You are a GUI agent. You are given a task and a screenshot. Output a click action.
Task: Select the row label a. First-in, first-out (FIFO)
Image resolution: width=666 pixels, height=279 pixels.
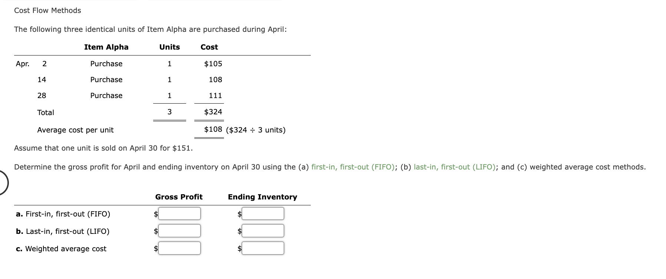click(63, 214)
